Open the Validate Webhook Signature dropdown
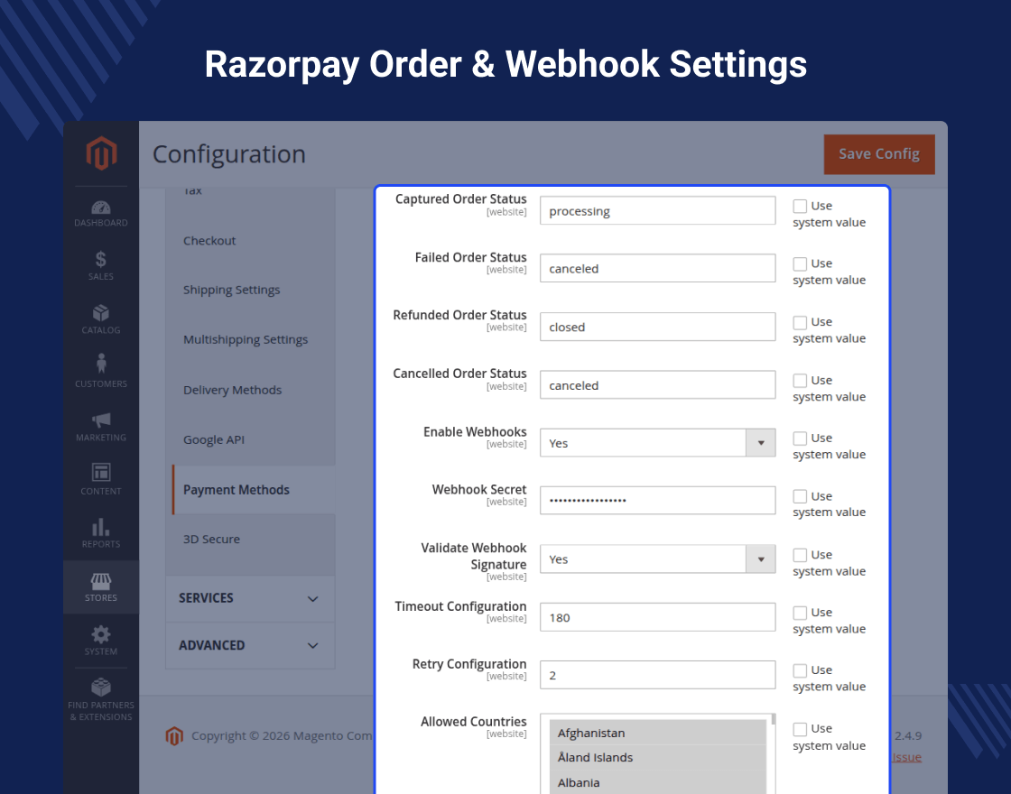1011x794 pixels. tap(658, 559)
